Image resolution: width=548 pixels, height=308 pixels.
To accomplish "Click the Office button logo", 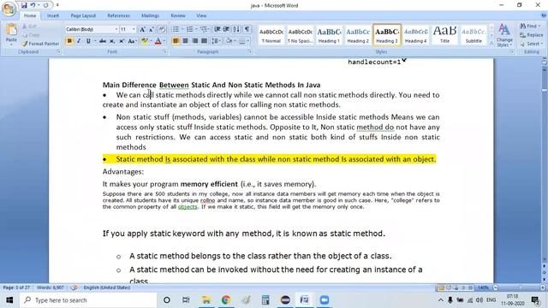I will (9, 9).
